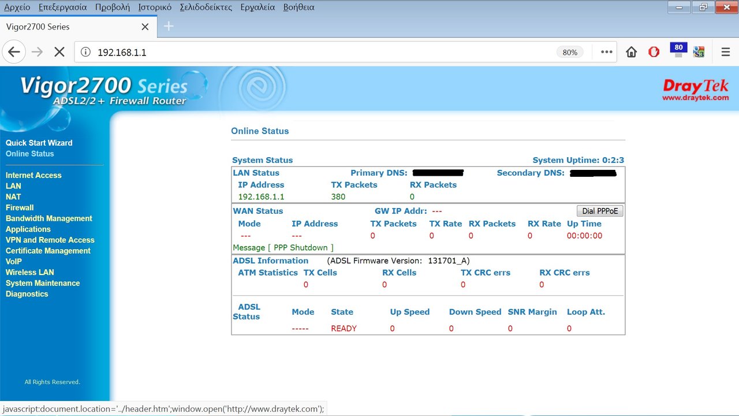
Task: Click the Dial PPPoE button
Action: 600,211
